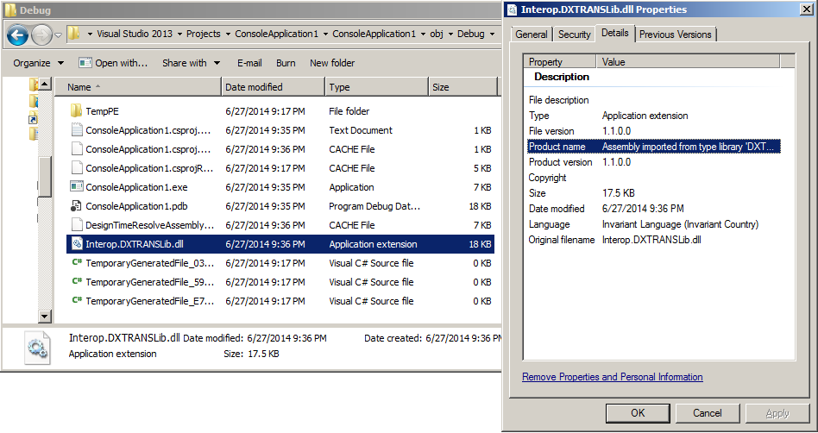The width and height of the screenshot is (818, 433).
Task: Click Remove Properties and Personal Information link
Action: (x=612, y=377)
